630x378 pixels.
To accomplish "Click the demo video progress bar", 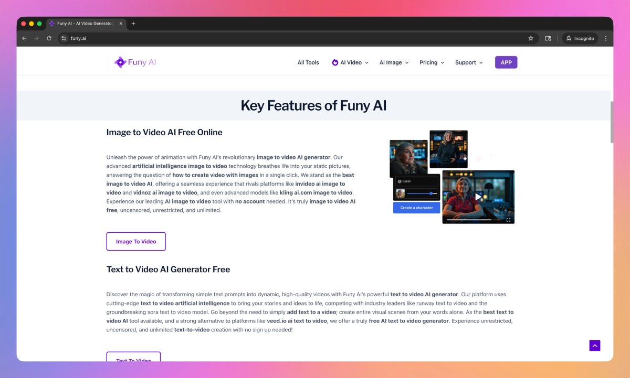I will [x=469, y=220].
